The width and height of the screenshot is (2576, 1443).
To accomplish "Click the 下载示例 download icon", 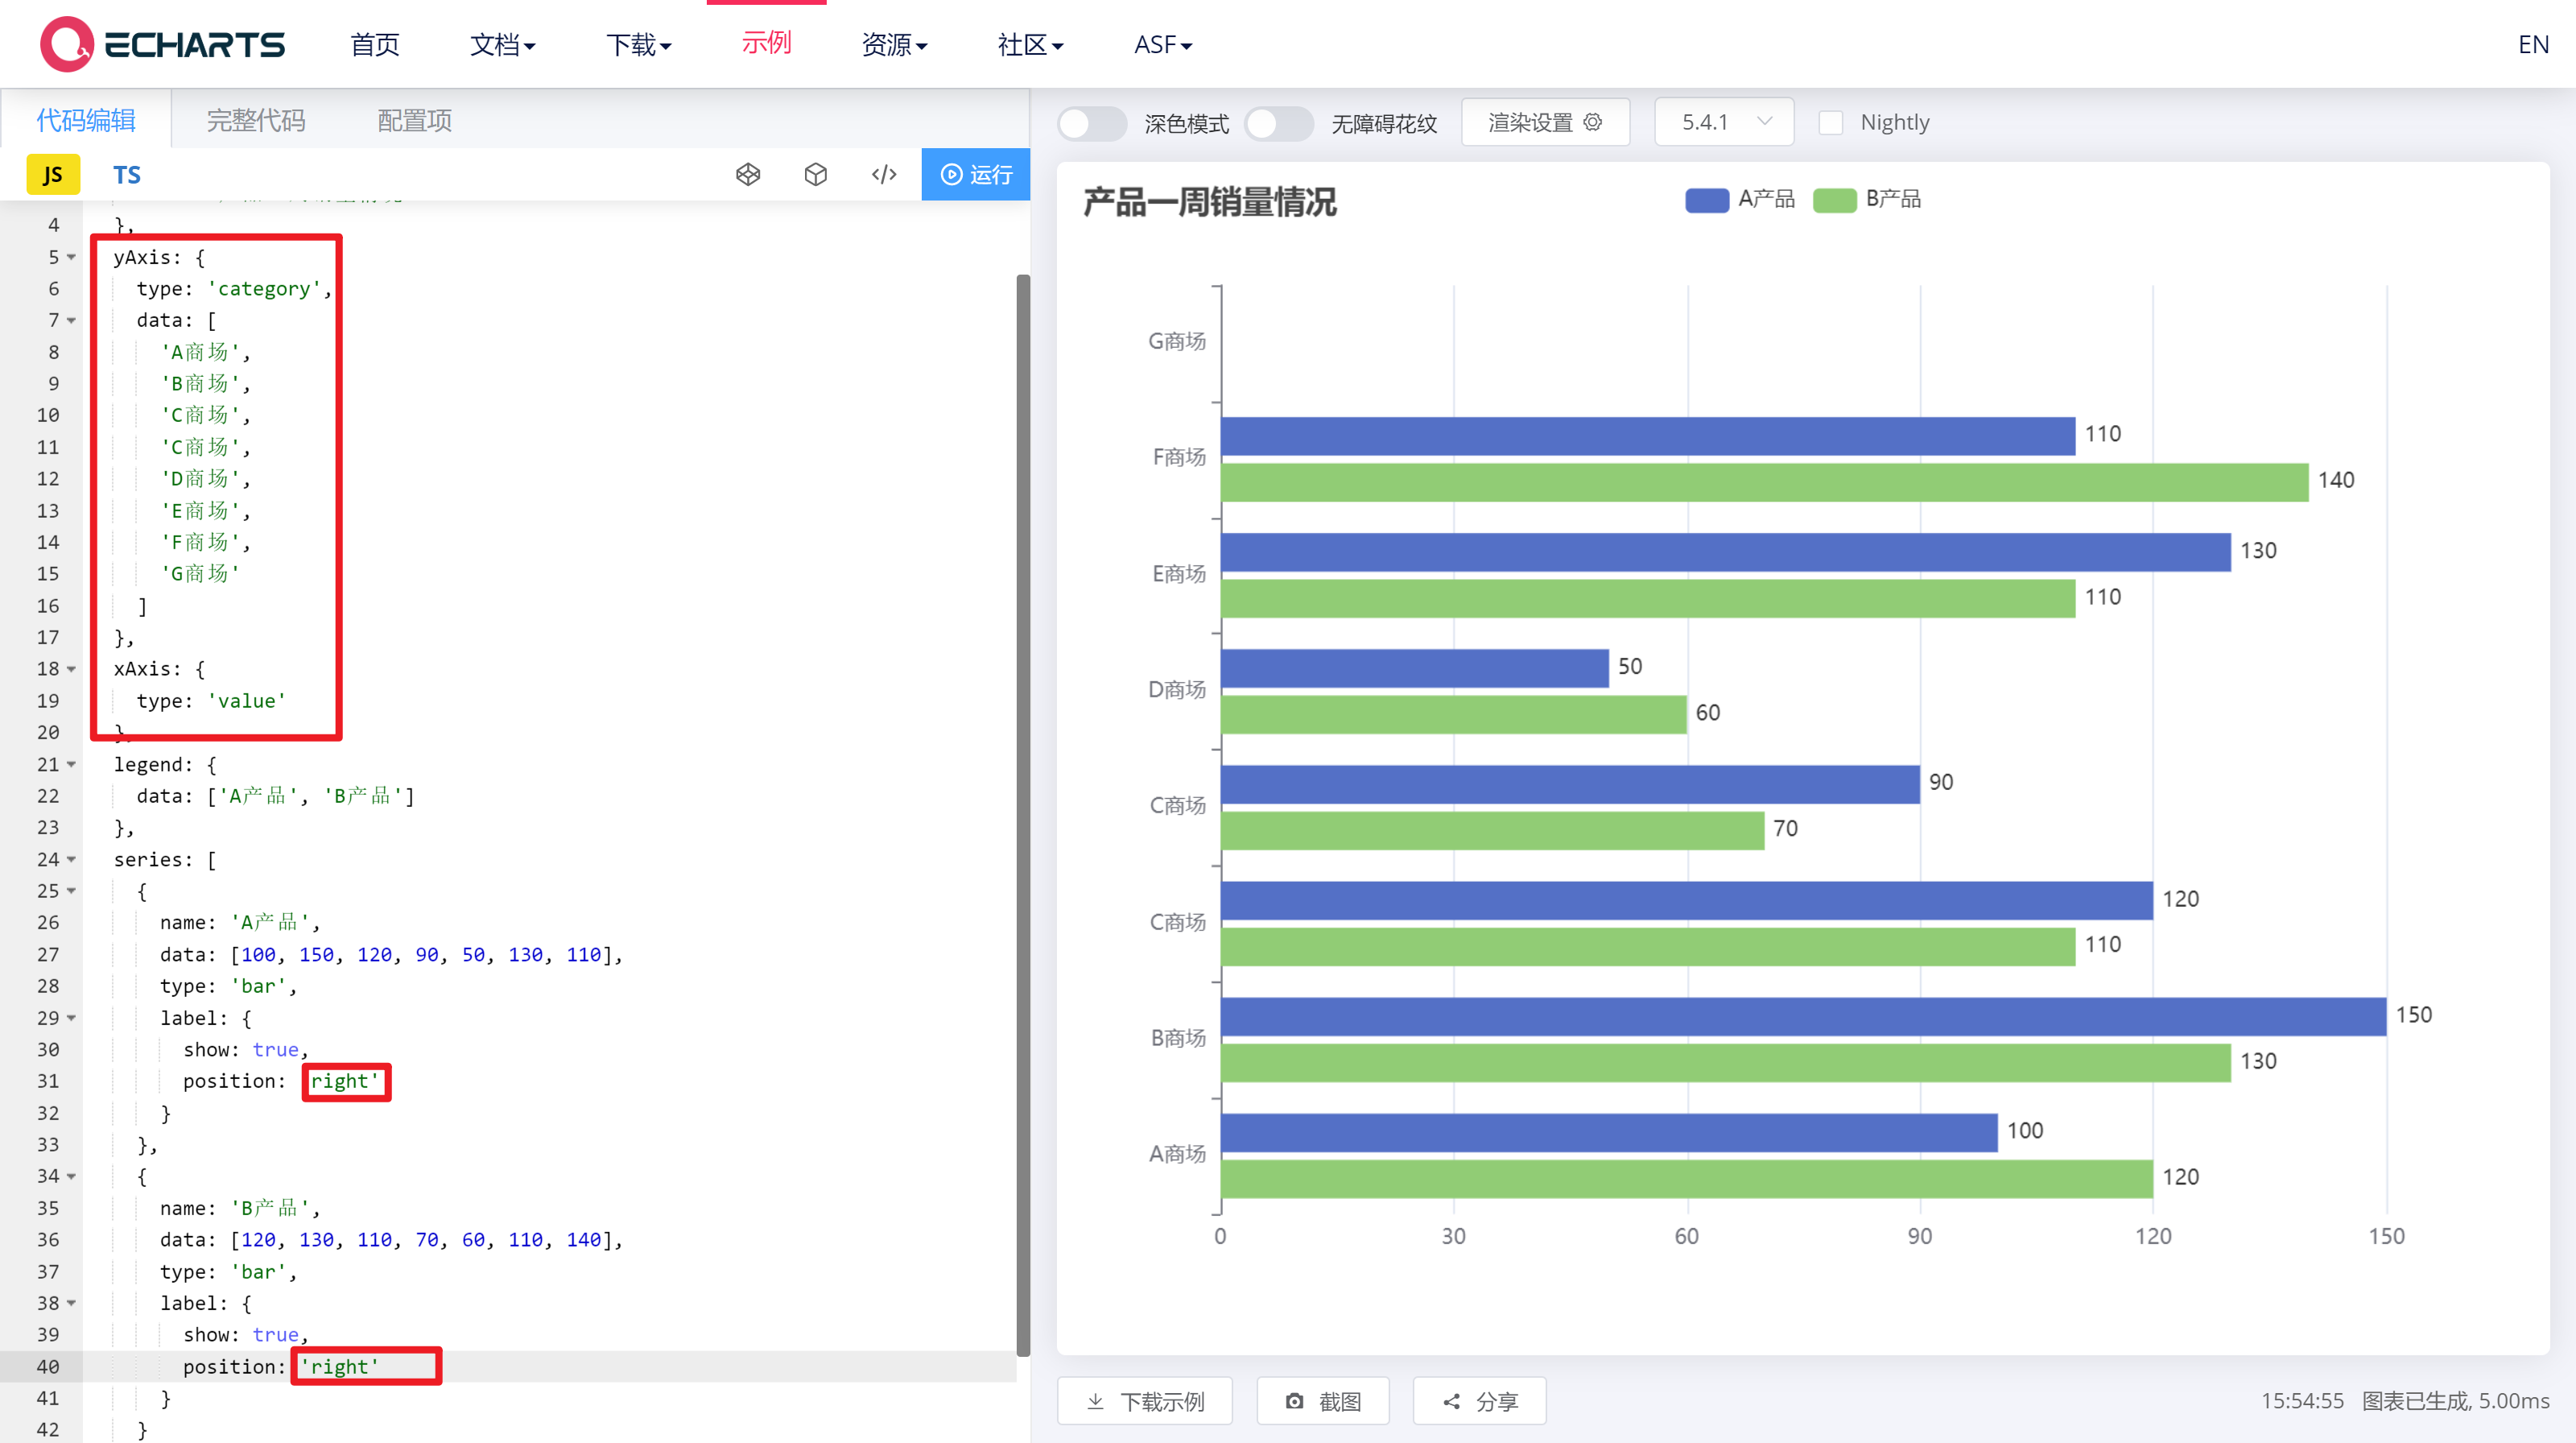I will [1095, 1401].
